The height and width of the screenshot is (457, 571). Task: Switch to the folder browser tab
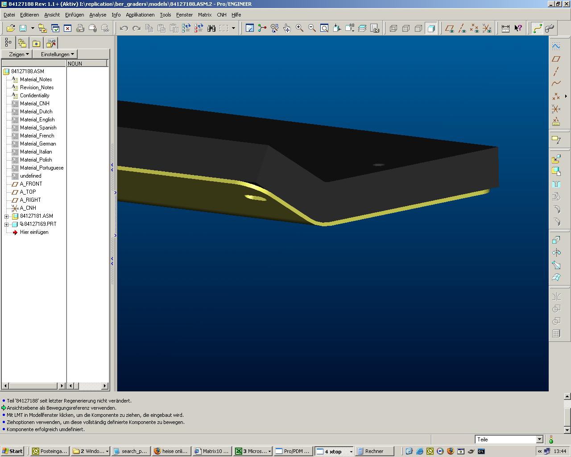[x=22, y=43]
